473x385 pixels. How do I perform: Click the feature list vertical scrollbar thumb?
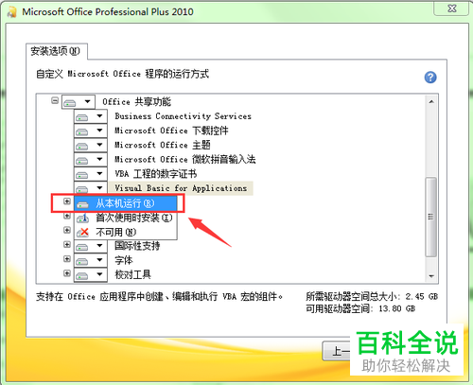431,217
